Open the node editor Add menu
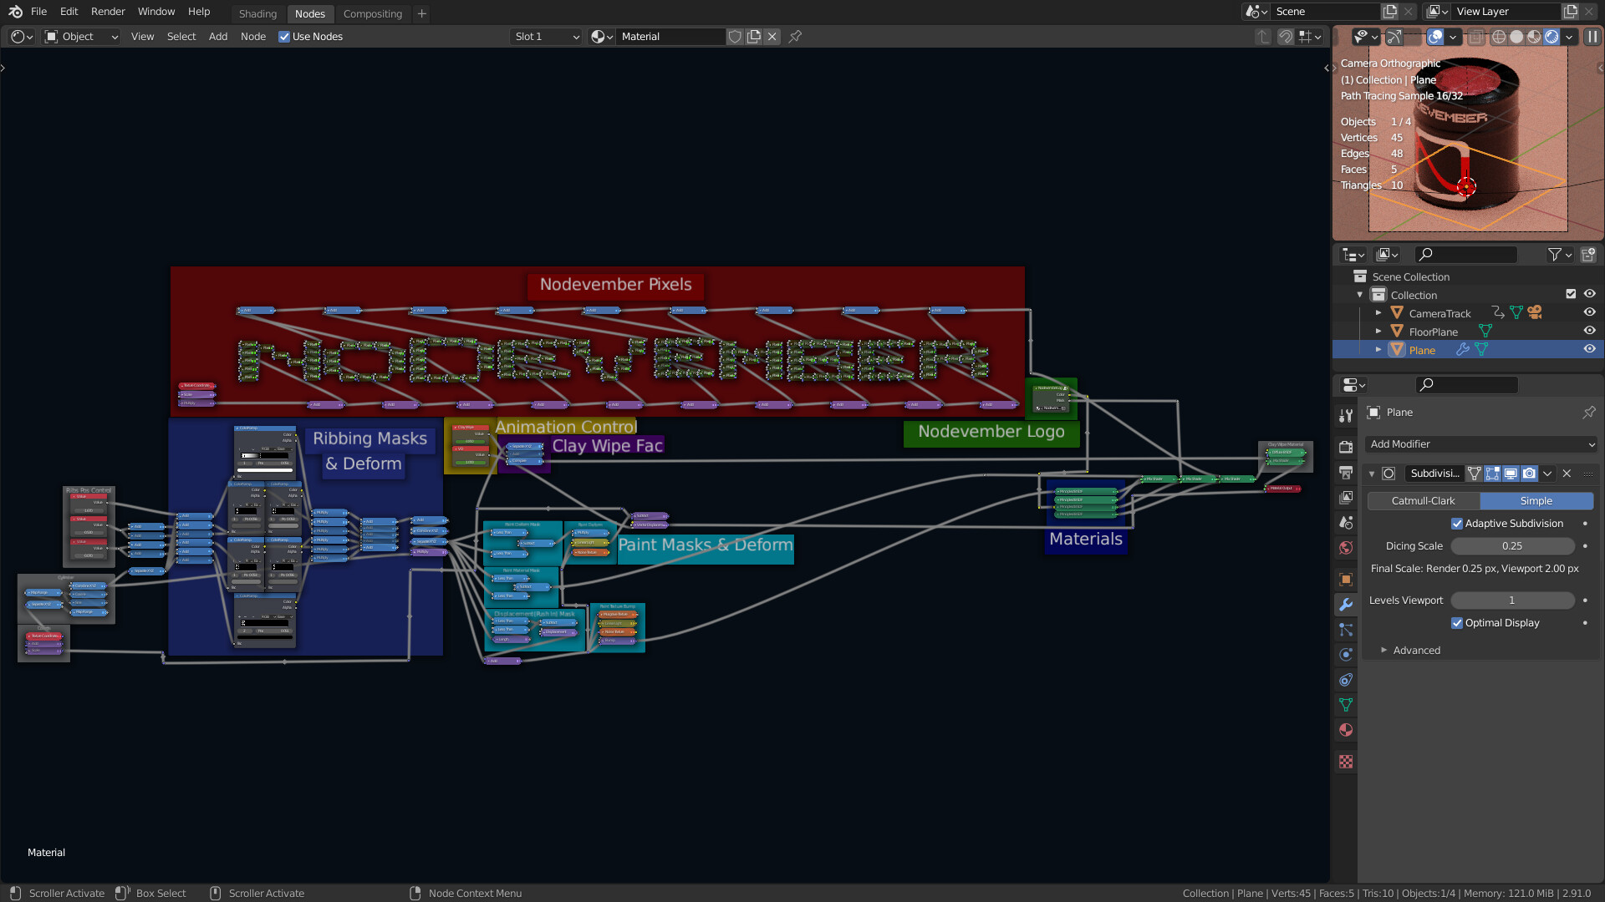This screenshot has height=902, width=1605. tap(217, 37)
